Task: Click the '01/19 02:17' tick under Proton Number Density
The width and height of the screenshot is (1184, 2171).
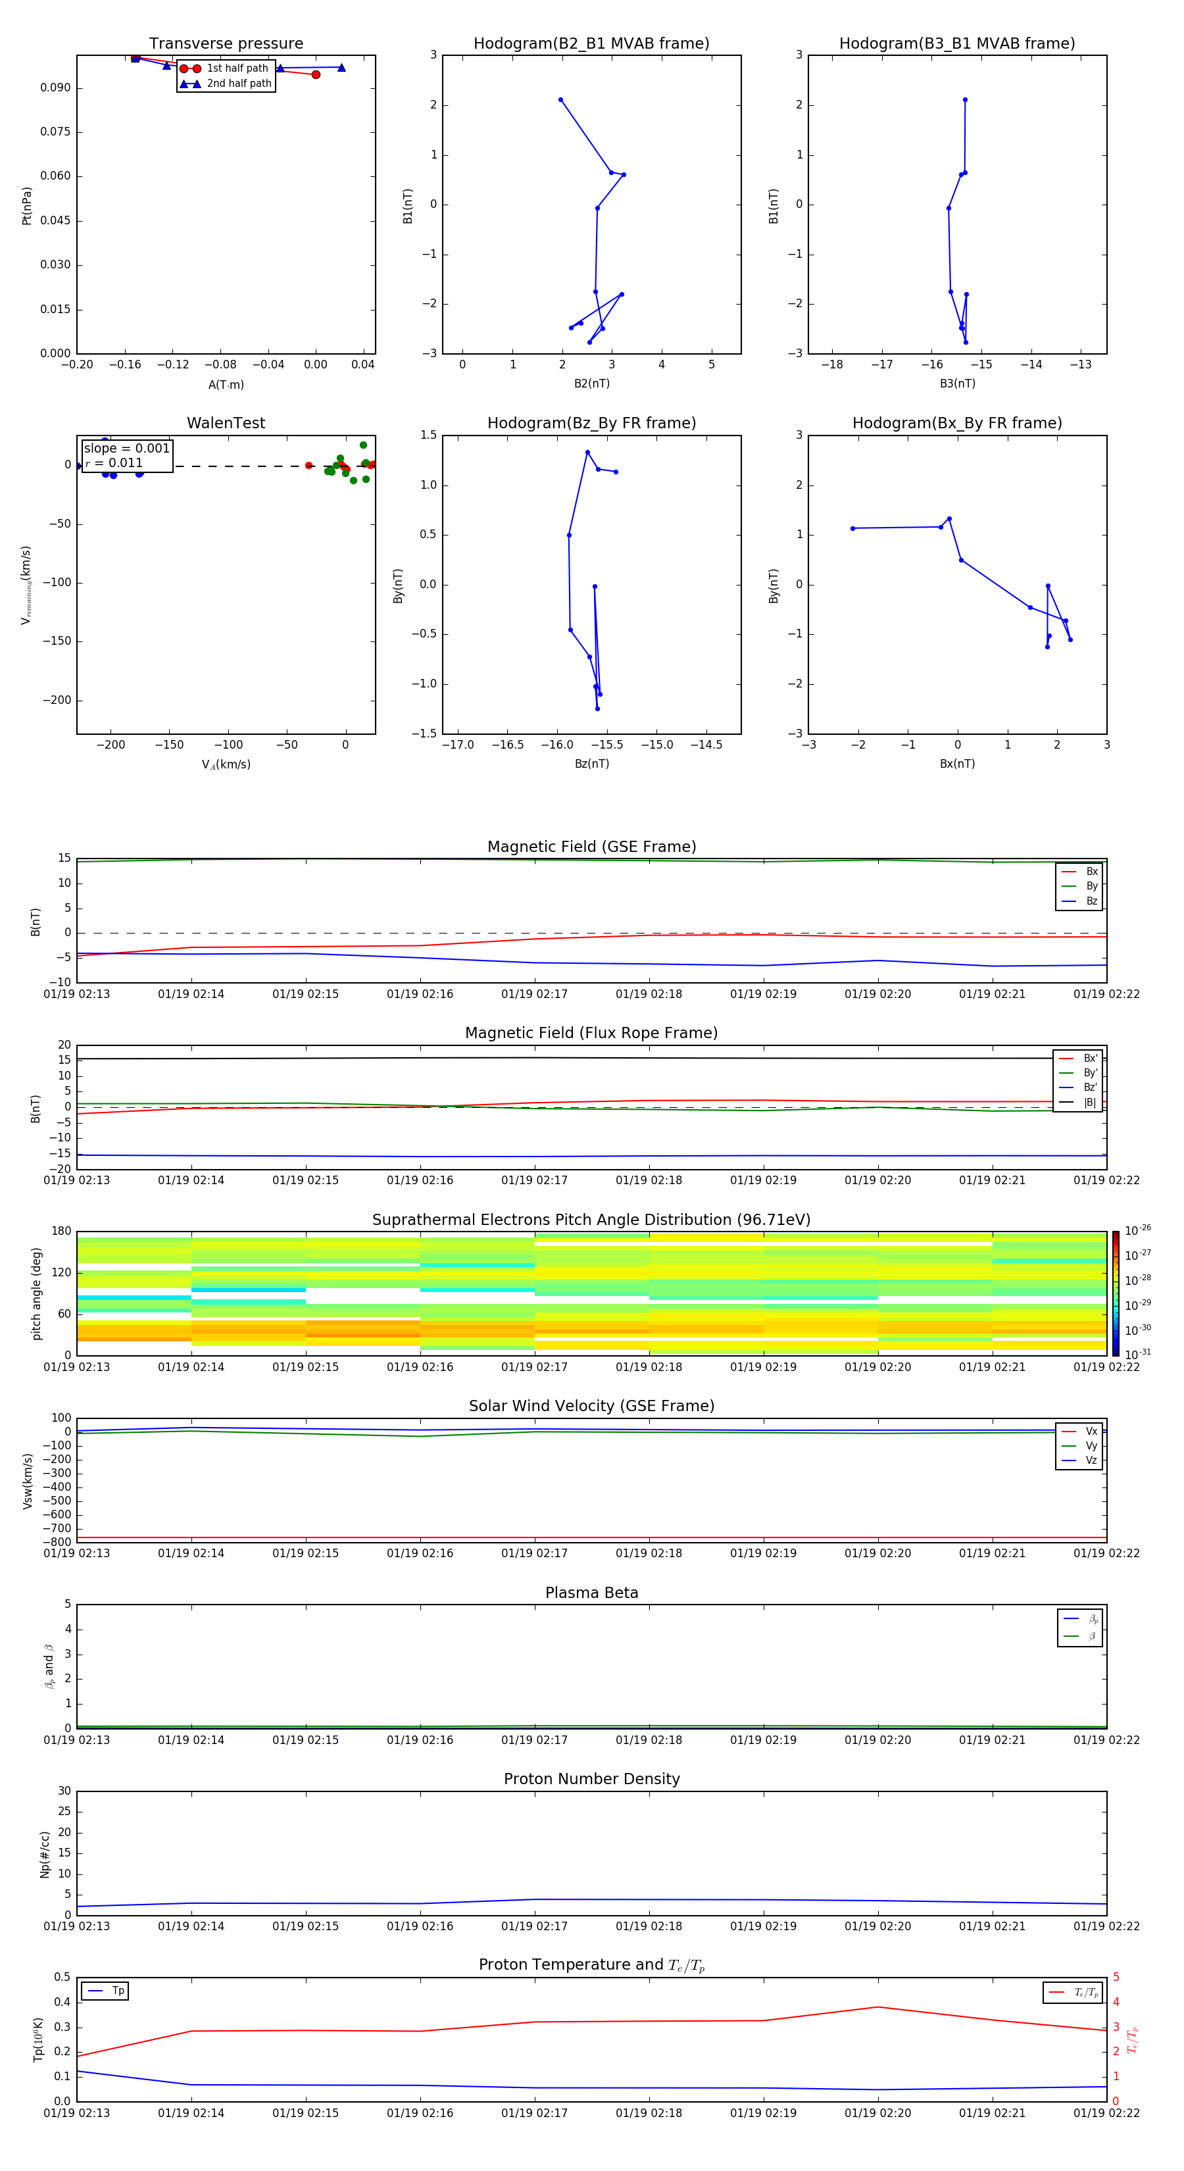Action: (534, 1926)
